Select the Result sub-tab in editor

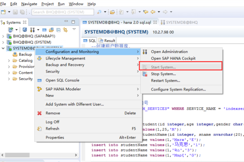107,41
